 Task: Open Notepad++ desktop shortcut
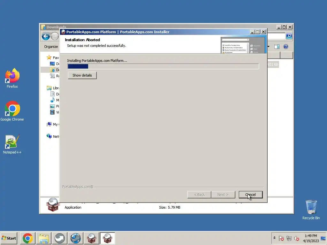tap(12, 144)
